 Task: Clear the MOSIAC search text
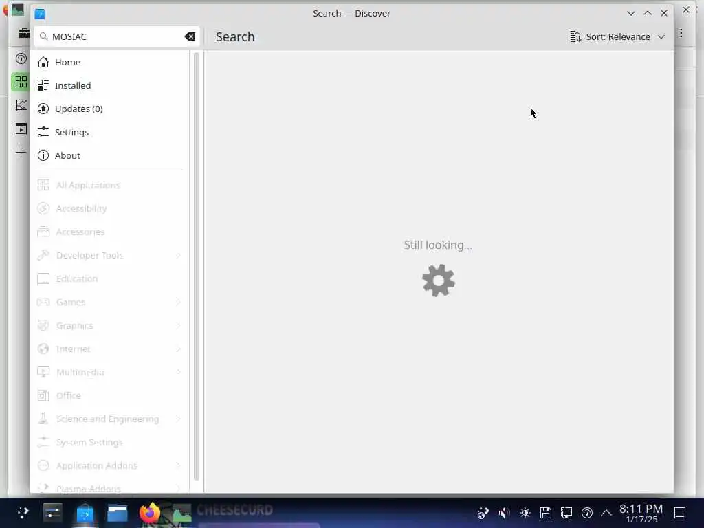[190, 36]
